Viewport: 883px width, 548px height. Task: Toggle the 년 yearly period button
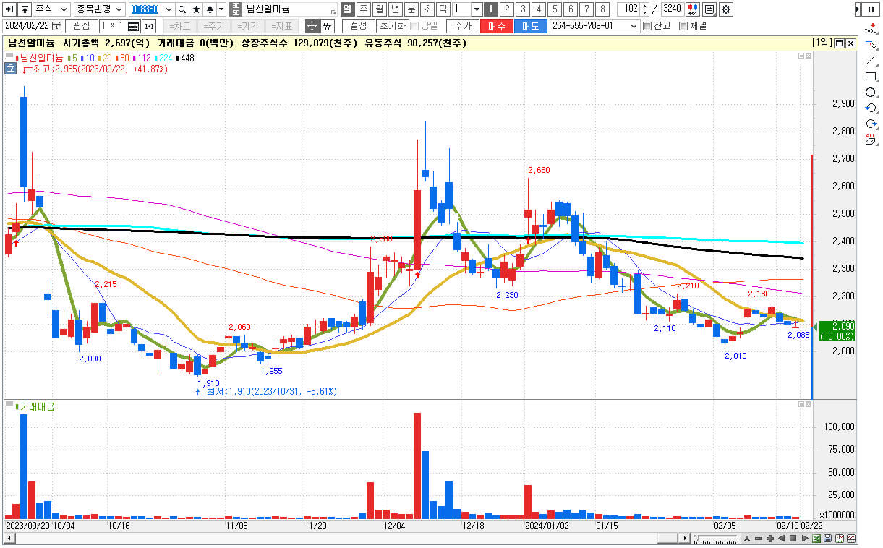click(x=395, y=9)
